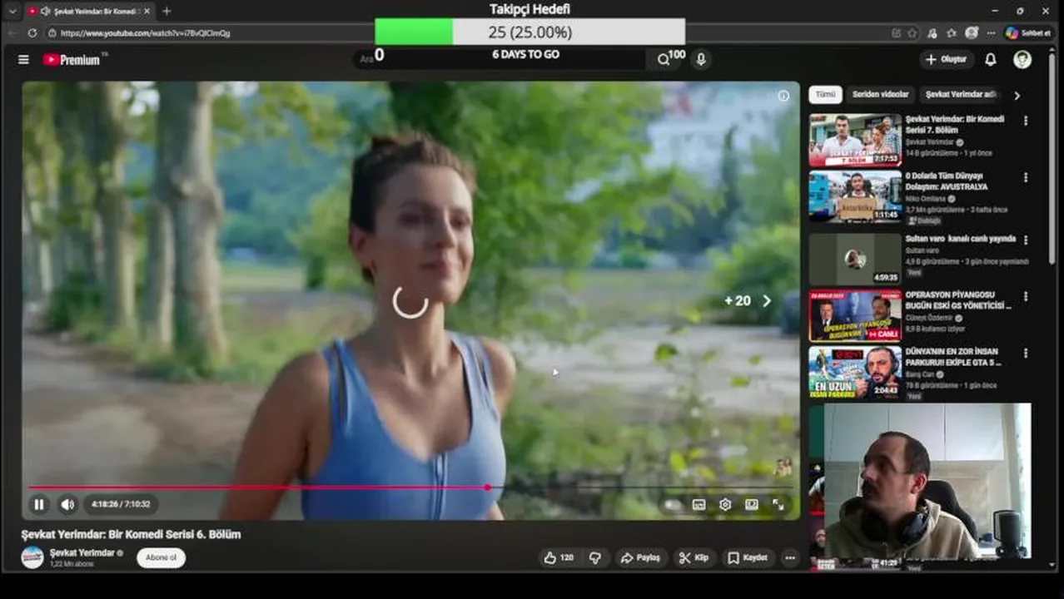Open the Şevkat Yerimdar channel name link
This screenshot has height=599, width=1064.
click(x=82, y=552)
